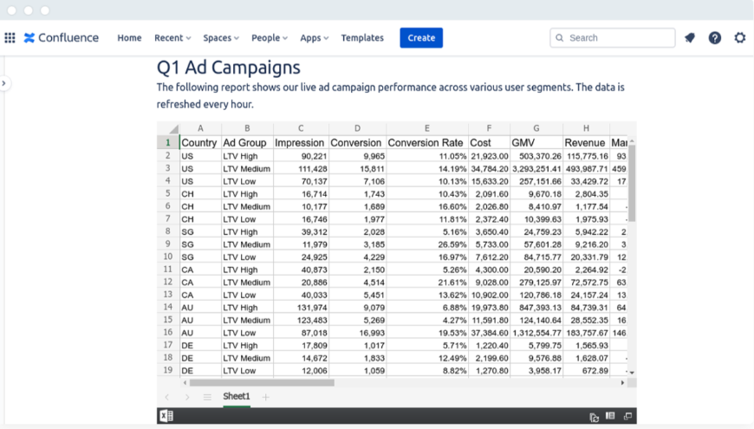The image size is (754, 429).
Task: Expand the left sidebar with the chevron
Action: (x=4, y=83)
